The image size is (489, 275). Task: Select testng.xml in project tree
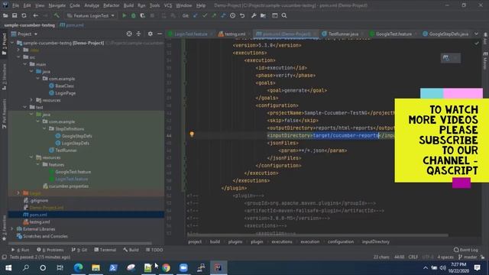click(39, 222)
